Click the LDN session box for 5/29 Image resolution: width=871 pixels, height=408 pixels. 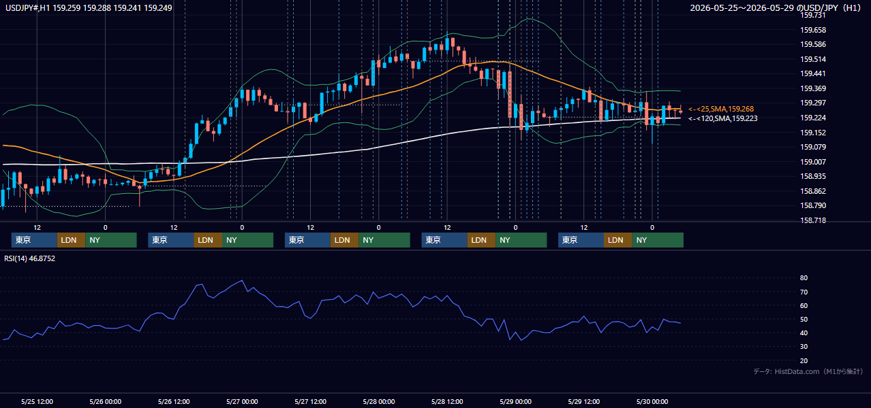[617, 240]
